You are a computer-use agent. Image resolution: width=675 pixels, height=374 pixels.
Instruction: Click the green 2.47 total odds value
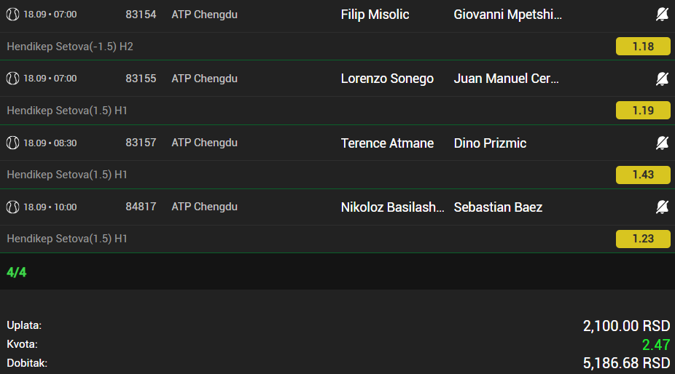coord(656,345)
